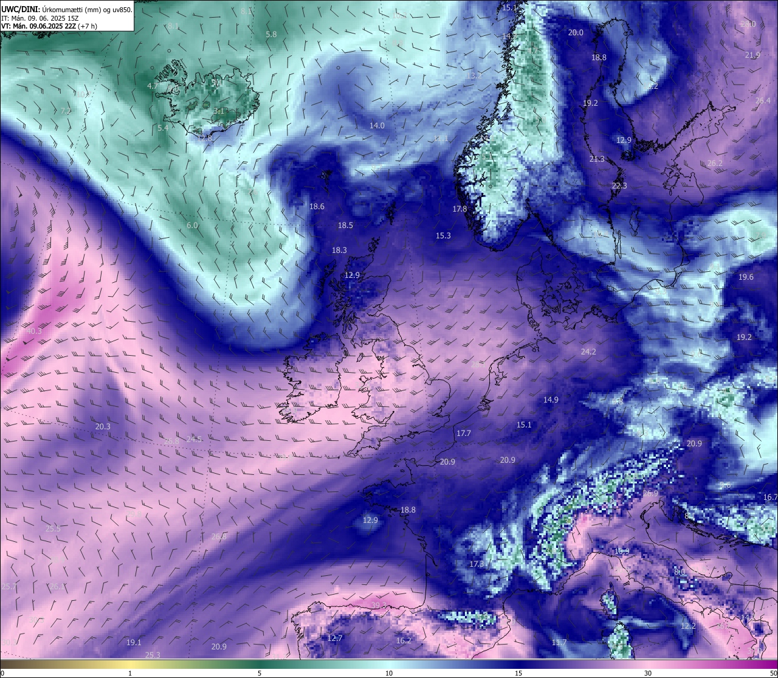
Task: Click the 40.3 value on the map
Action: click(34, 331)
